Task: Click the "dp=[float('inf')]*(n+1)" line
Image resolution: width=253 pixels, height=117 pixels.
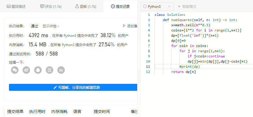Action: 195,35
